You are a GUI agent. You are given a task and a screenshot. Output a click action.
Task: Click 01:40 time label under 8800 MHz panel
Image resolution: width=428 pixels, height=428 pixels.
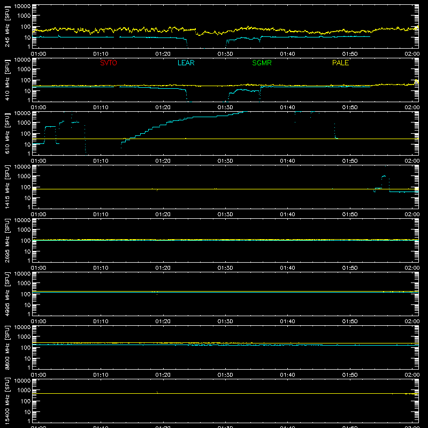pos(287,375)
